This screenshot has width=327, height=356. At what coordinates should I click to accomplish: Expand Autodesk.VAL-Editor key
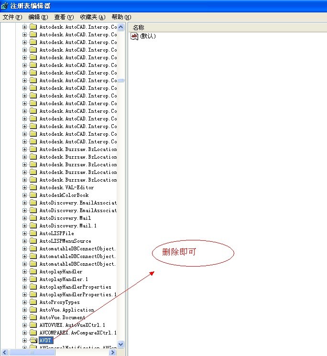click(x=24, y=187)
